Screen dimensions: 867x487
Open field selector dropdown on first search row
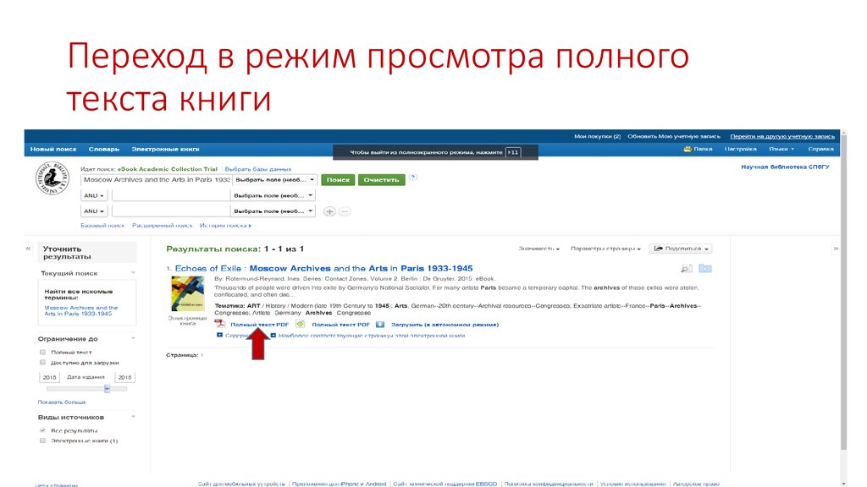(274, 180)
